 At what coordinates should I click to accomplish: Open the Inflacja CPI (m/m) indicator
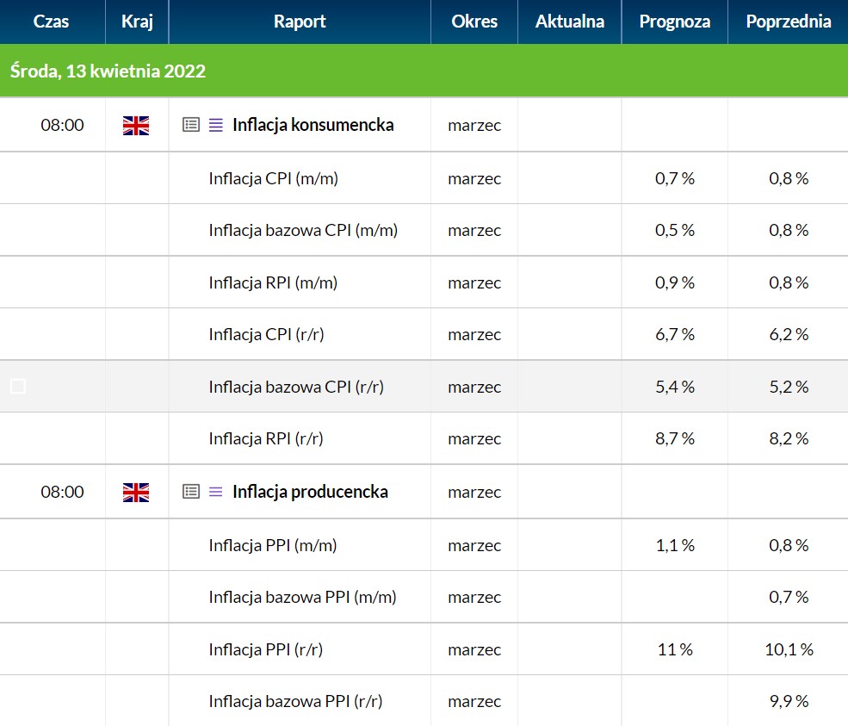coord(274,178)
